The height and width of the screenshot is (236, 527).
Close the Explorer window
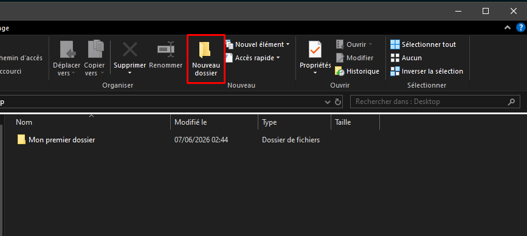point(513,11)
